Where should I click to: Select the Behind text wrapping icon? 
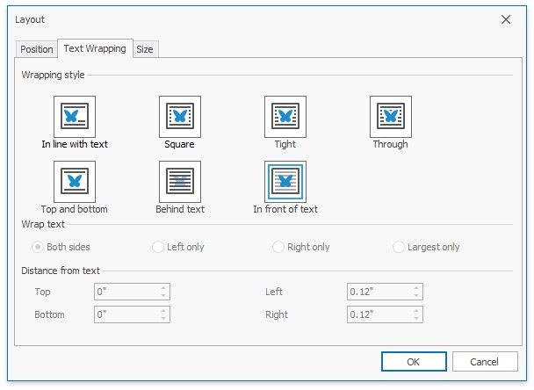[180, 182]
